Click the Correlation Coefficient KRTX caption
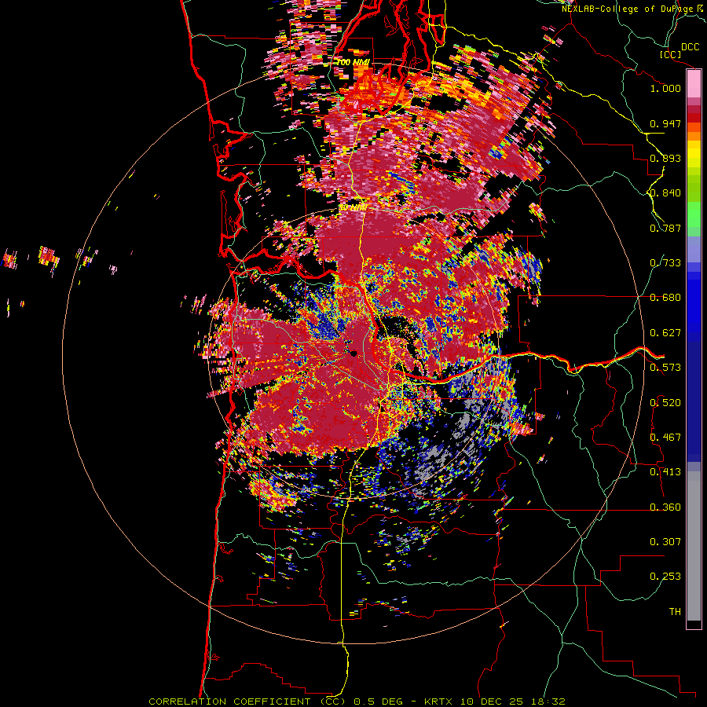 point(357,702)
